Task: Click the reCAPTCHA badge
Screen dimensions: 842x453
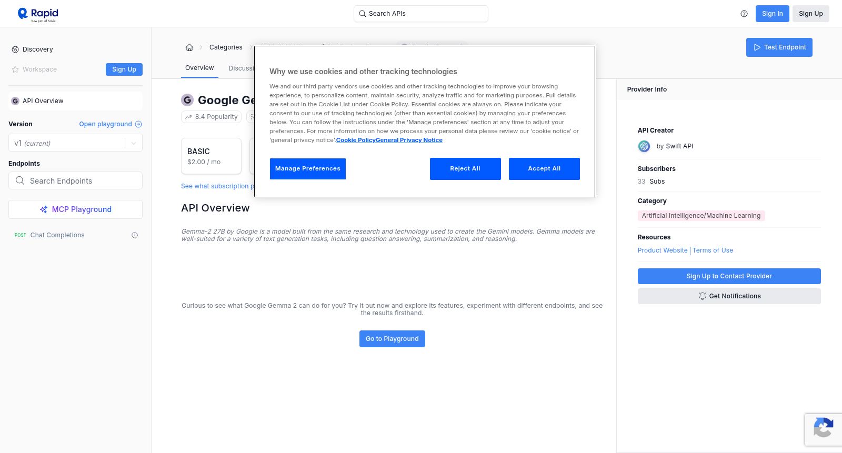Action: pyautogui.click(x=824, y=429)
